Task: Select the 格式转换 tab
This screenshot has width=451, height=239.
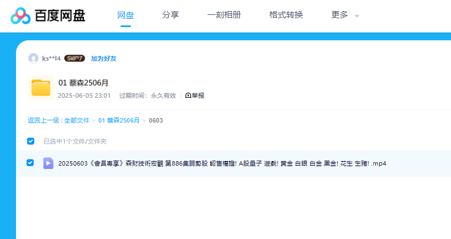Action: [x=286, y=15]
